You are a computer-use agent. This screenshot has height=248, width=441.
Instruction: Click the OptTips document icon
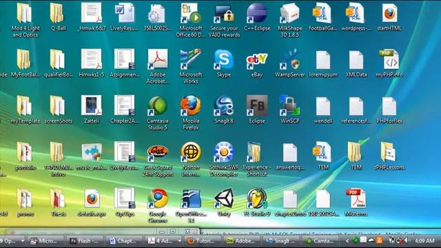(x=125, y=199)
